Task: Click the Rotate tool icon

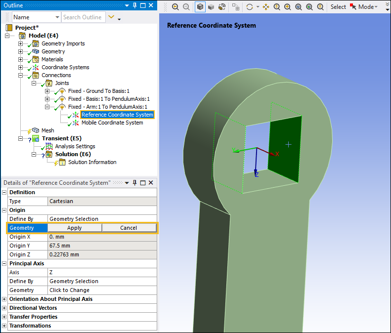Action: pyautogui.click(x=250, y=7)
